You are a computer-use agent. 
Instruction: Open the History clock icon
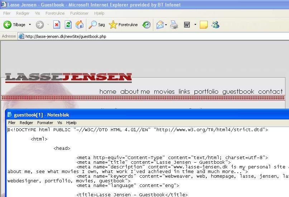pyautogui.click(x=146, y=25)
